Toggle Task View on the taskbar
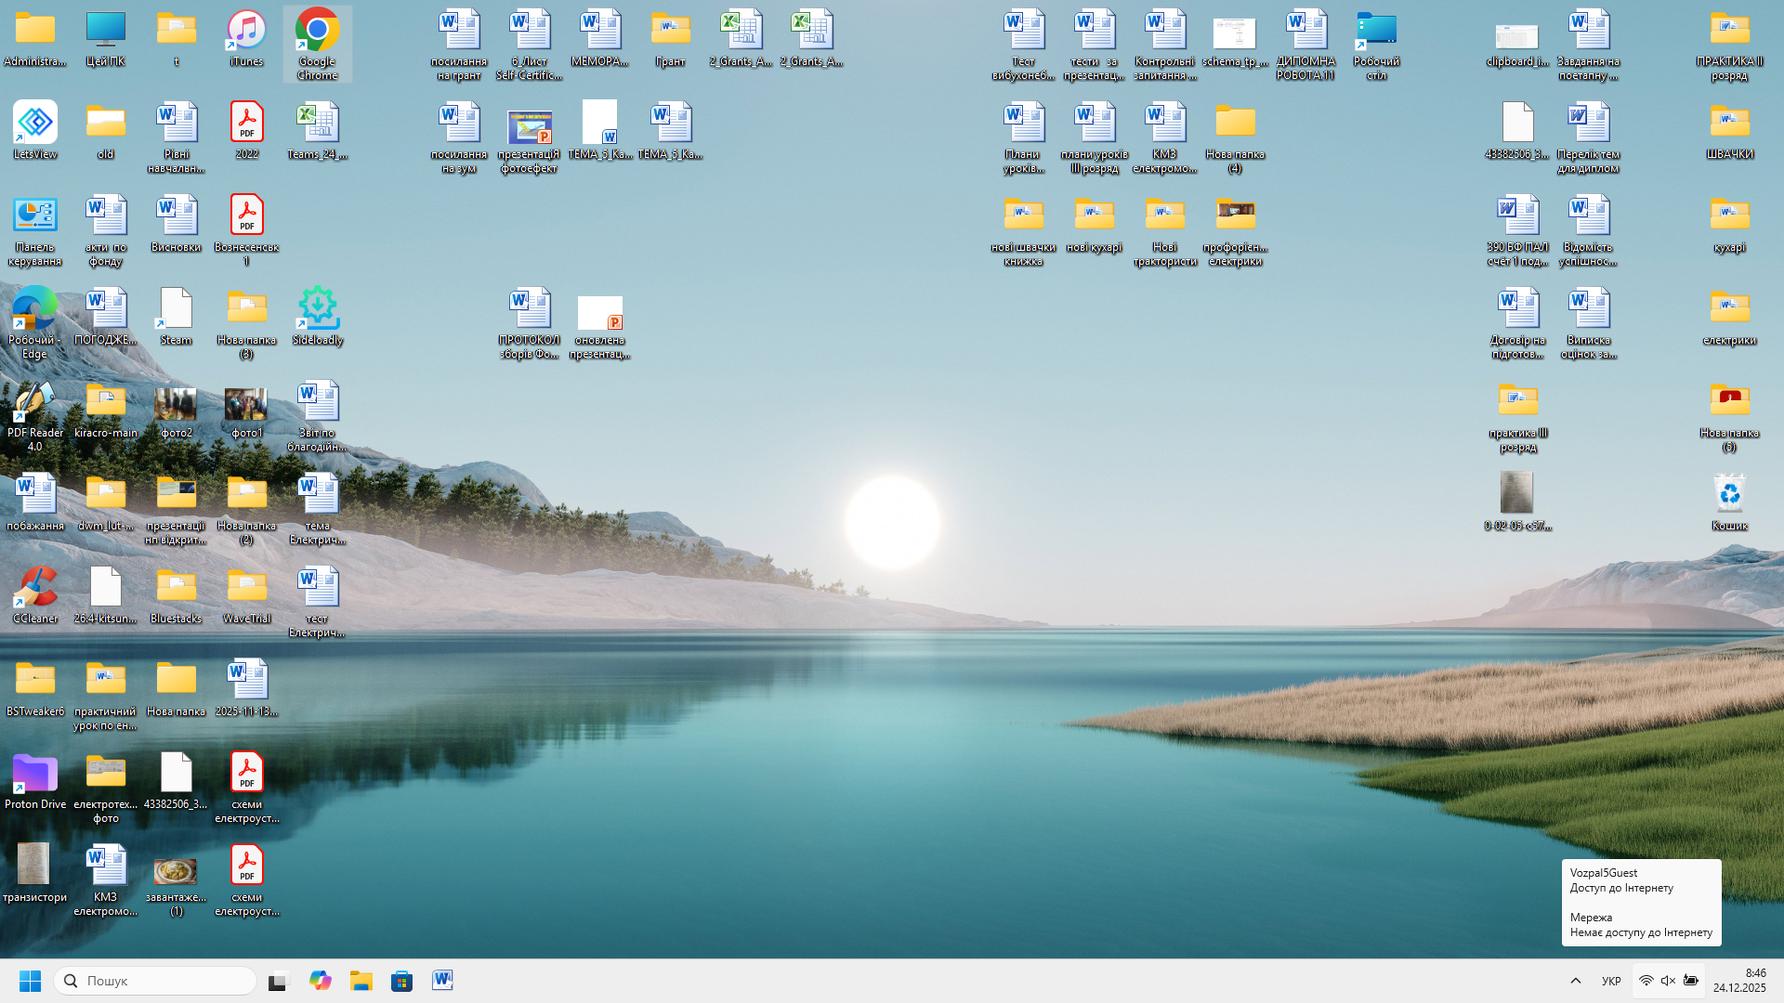1784x1003 pixels. click(279, 981)
